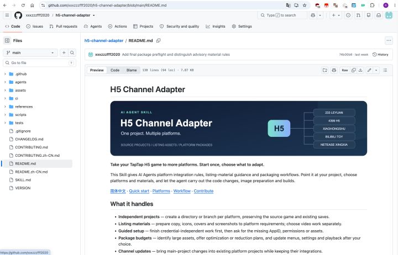Screen dimensions: 398x255
Task: Select the Preview view toggle
Action: coord(97,70)
